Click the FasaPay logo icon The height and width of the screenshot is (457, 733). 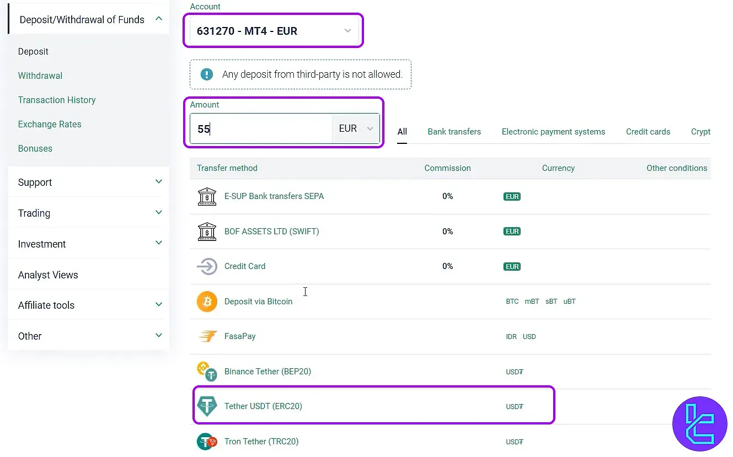click(x=207, y=336)
